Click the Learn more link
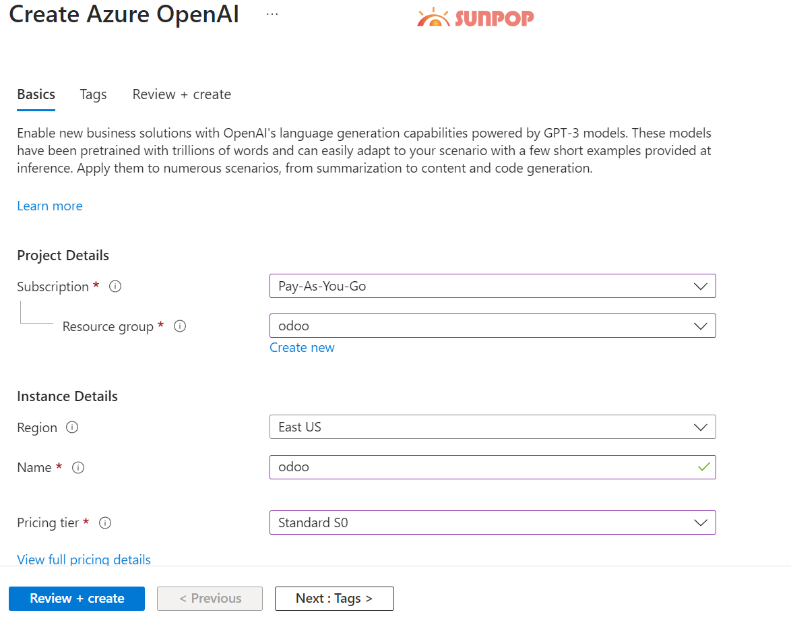The width and height of the screenshot is (791, 627). [x=49, y=206]
